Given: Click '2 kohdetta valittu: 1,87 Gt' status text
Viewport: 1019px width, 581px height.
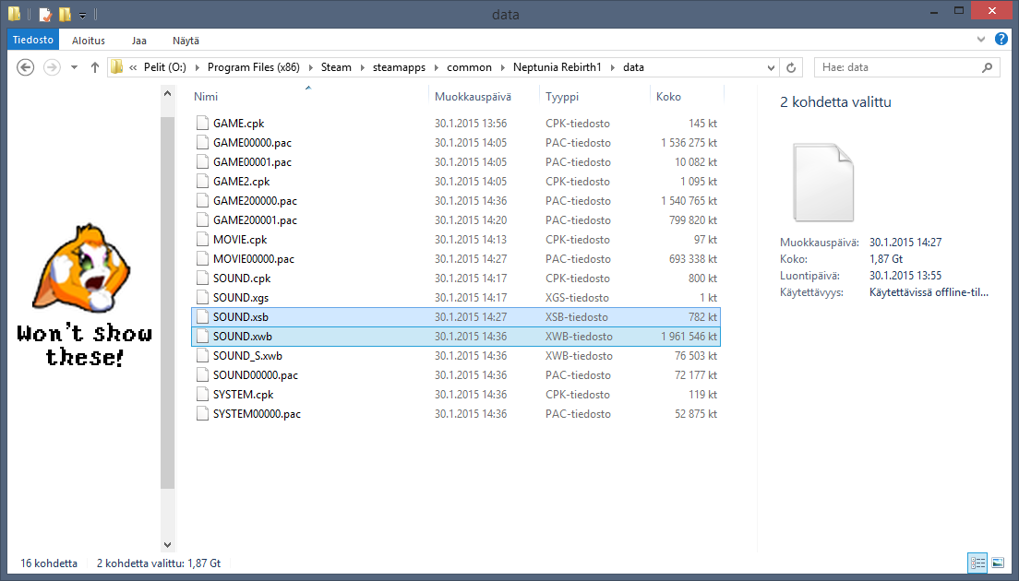Looking at the screenshot, I should click(159, 563).
